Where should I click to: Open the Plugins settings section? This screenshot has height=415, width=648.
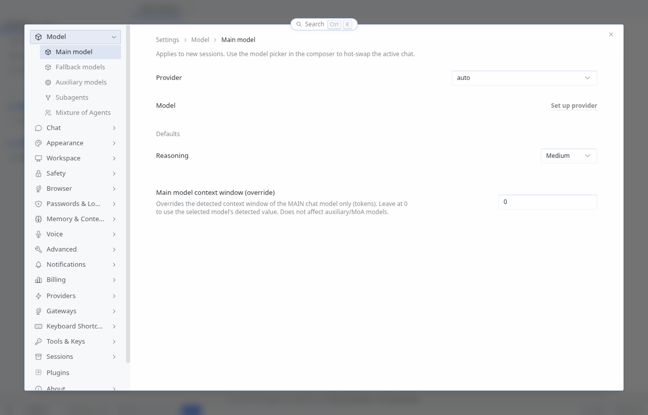pos(75,372)
